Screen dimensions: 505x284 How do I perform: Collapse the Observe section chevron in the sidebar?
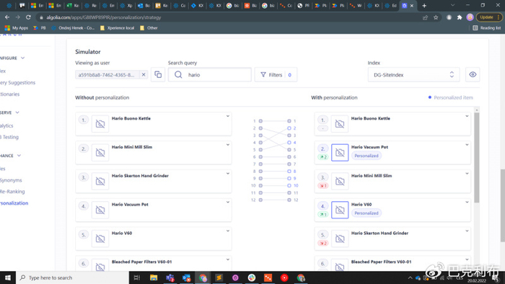pos(17,112)
